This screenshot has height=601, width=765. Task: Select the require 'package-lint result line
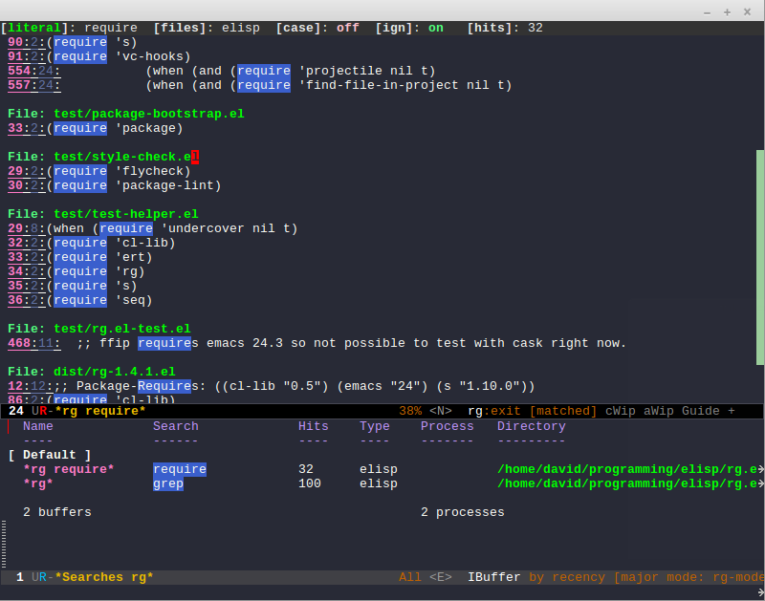point(114,185)
